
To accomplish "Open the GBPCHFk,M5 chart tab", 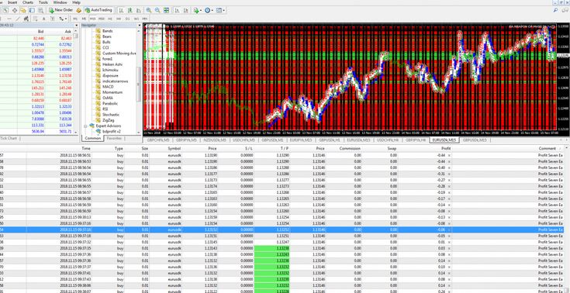I will coord(158,140).
